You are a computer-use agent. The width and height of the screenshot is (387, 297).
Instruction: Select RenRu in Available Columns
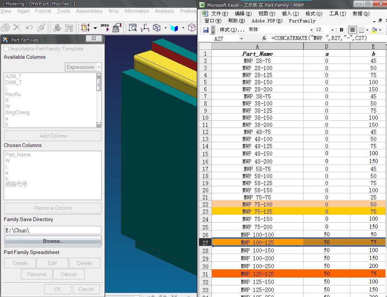point(13,95)
